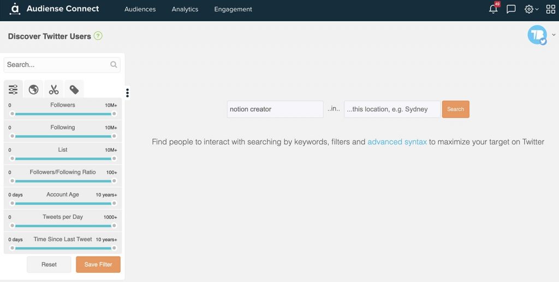Click the 'Followers/Following Ratio' label
The image size is (559, 282).
click(x=63, y=172)
